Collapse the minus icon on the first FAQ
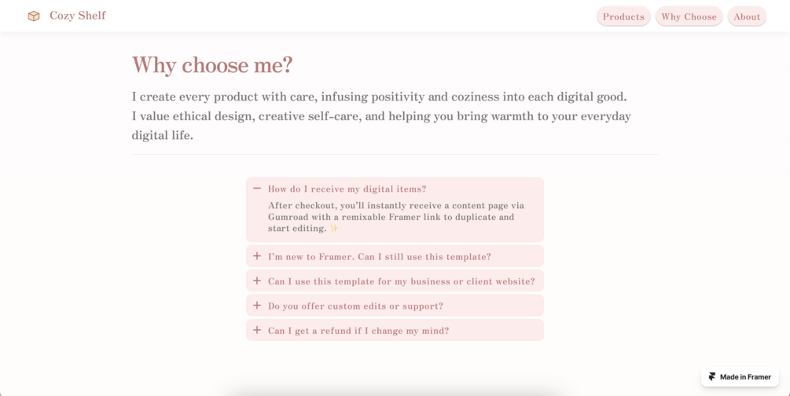 257,189
